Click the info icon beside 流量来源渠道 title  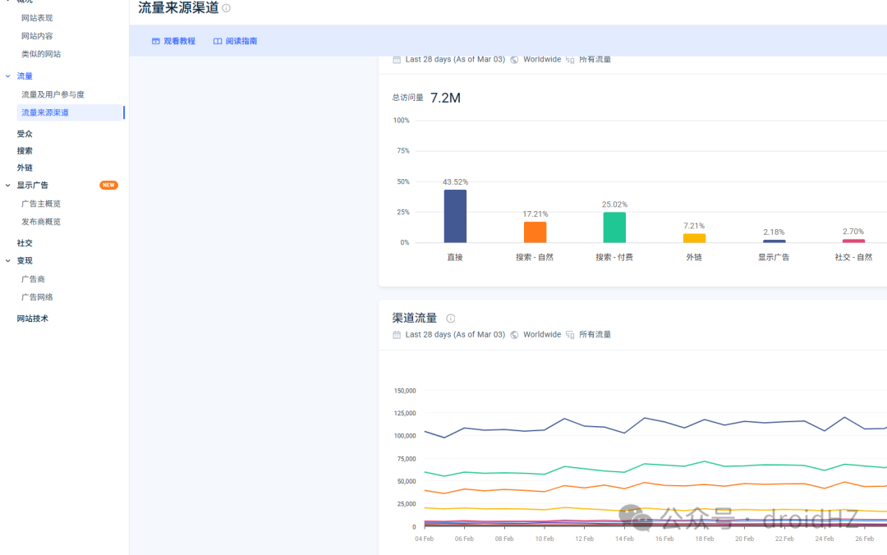point(227,8)
